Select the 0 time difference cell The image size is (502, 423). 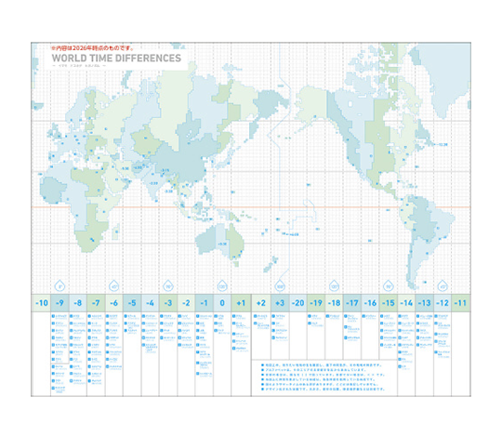222,303
